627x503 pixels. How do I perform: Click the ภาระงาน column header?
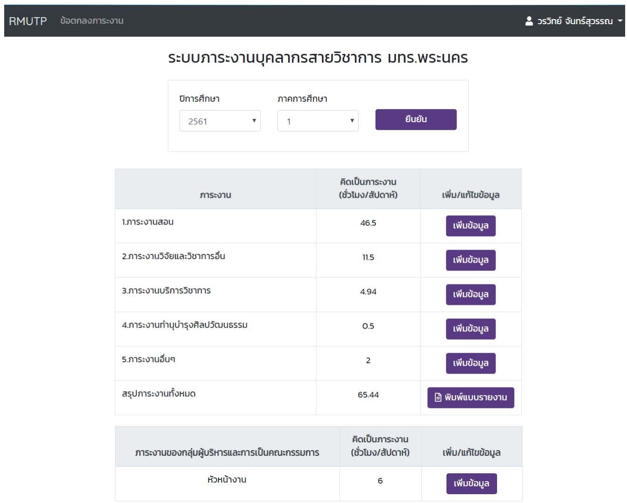pos(215,195)
